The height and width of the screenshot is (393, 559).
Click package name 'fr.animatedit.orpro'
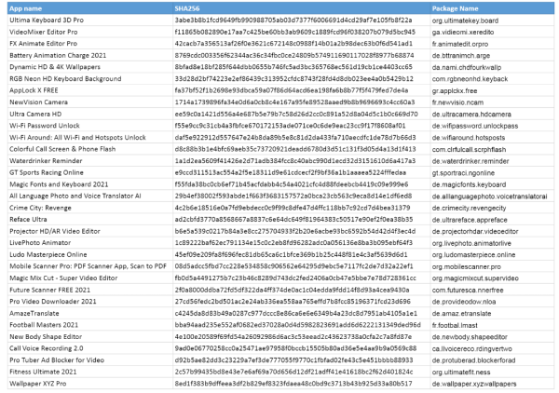[460, 44]
